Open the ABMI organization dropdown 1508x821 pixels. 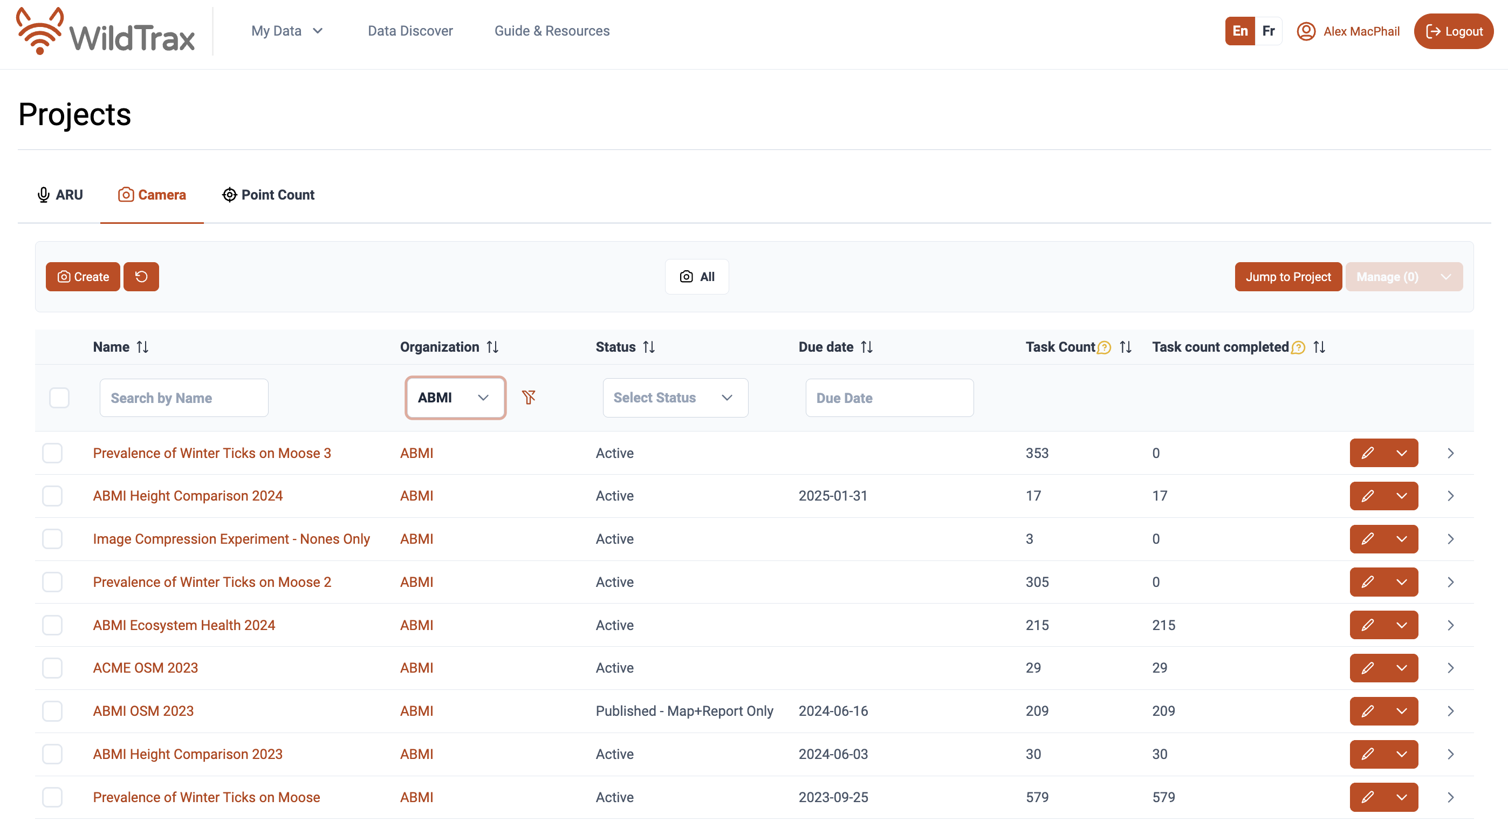pos(455,398)
